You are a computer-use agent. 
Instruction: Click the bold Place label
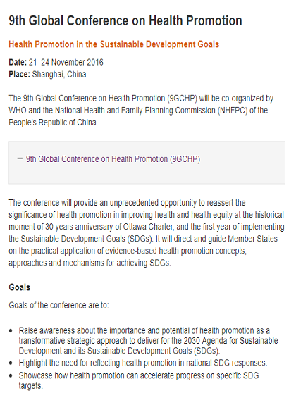pyautogui.click(x=19, y=75)
